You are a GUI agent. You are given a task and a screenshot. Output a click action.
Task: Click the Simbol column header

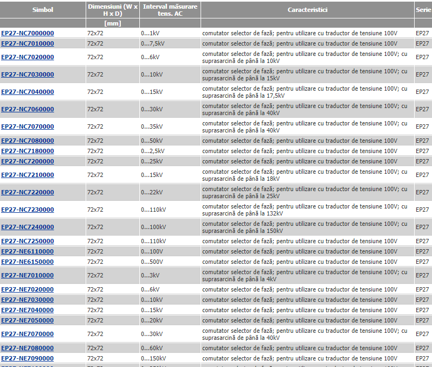tap(43, 10)
